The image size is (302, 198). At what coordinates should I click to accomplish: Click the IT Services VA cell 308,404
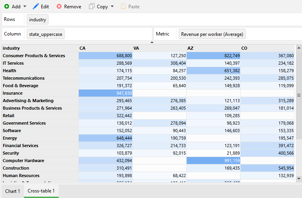159,63
